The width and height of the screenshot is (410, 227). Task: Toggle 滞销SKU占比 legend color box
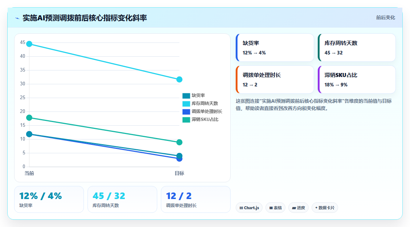186,120
